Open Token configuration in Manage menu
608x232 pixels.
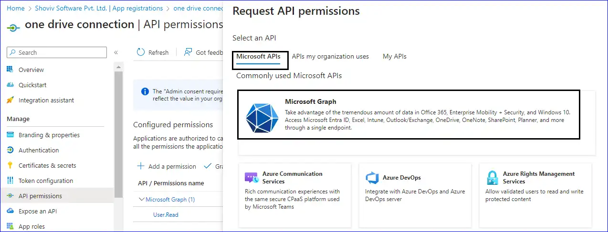[46, 181]
